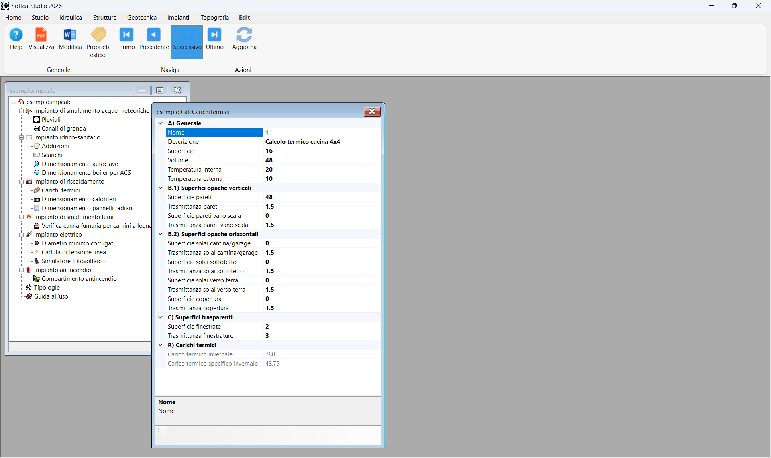Maximize the esempio.impcalc child window
Screen dimensions: 771x458
(x=159, y=90)
